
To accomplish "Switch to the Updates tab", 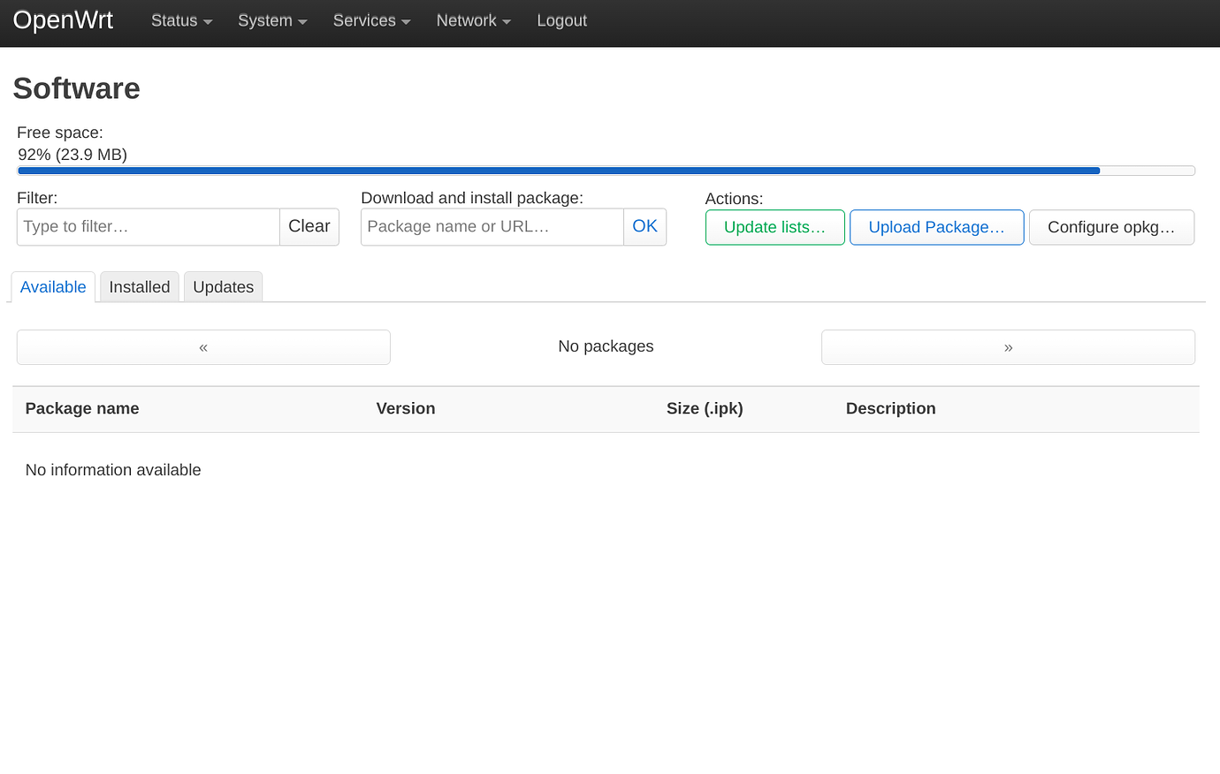I will [223, 286].
